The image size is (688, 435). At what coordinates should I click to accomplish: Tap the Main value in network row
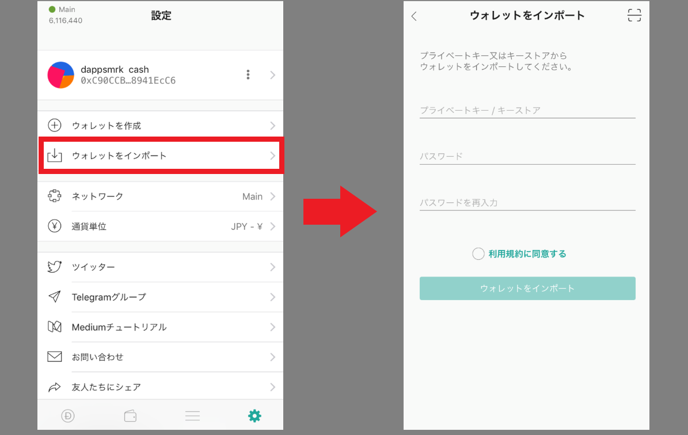pyautogui.click(x=252, y=196)
